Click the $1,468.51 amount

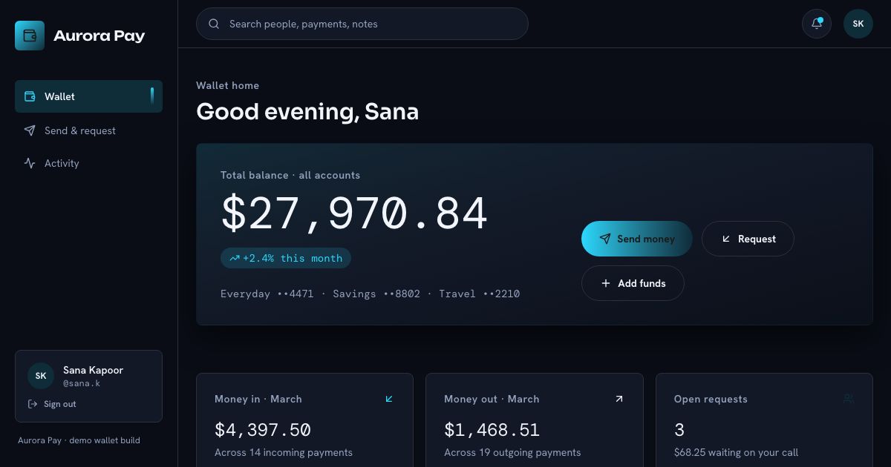tap(492, 430)
